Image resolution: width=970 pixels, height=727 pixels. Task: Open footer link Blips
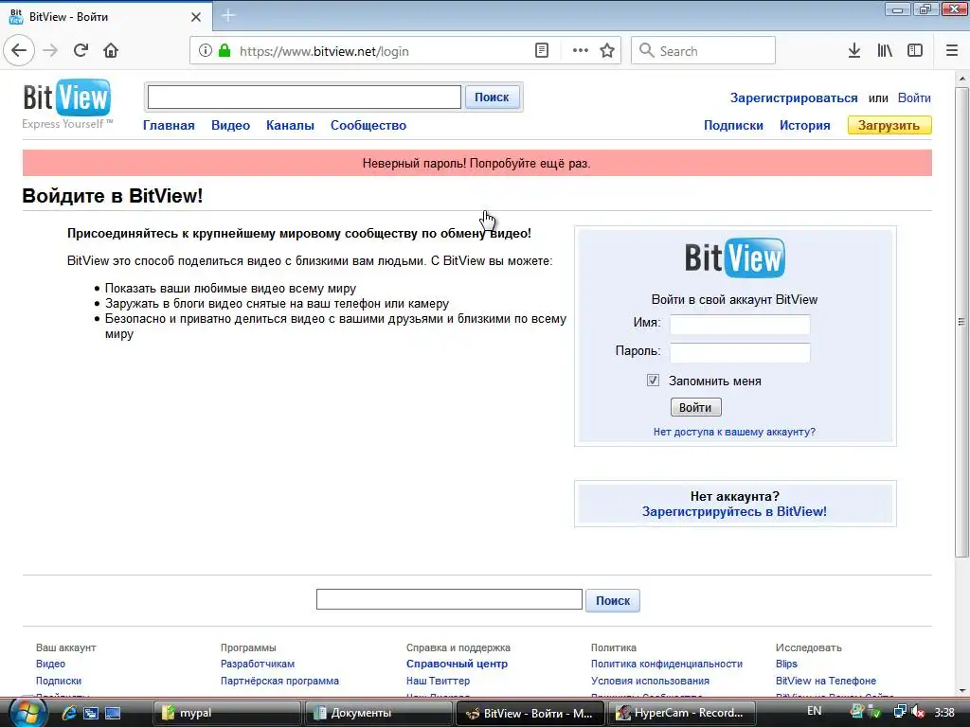[x=786, y=664]
